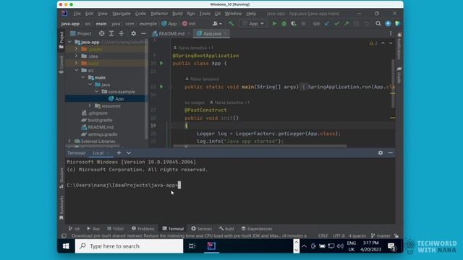Open IDE updates blue circle icon
The height and width of the screenshot is (260, 463).
(x=388, y=24)
